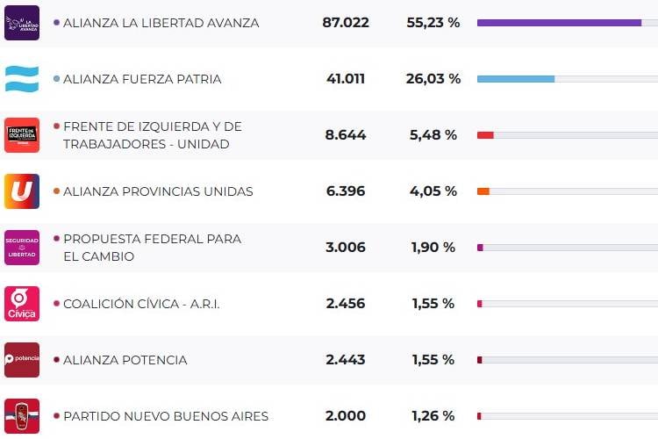The height and width of the screenshot is (439, 658).
Task: Select PROPUESTA FEDERAL PARA EL CAMBIO name
Action: point(152,248)
